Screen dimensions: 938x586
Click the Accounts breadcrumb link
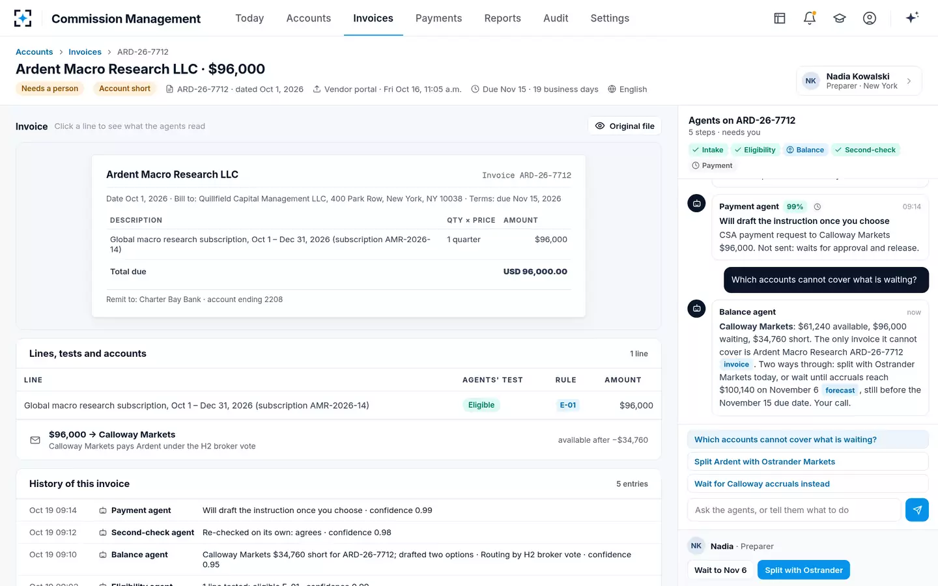point(34,52)
